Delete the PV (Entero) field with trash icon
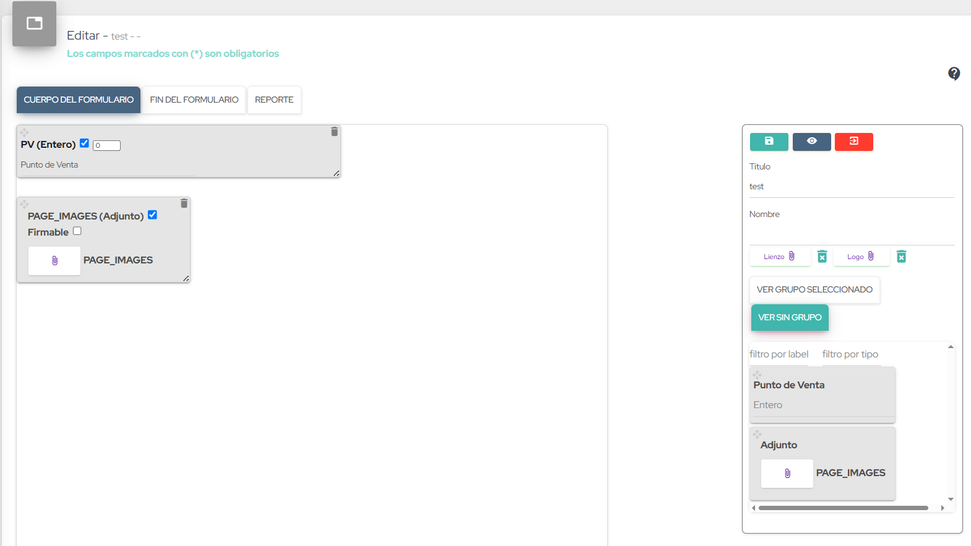Image resolution: width=971 pixels, height=546 pixels. tap(334, 132)
